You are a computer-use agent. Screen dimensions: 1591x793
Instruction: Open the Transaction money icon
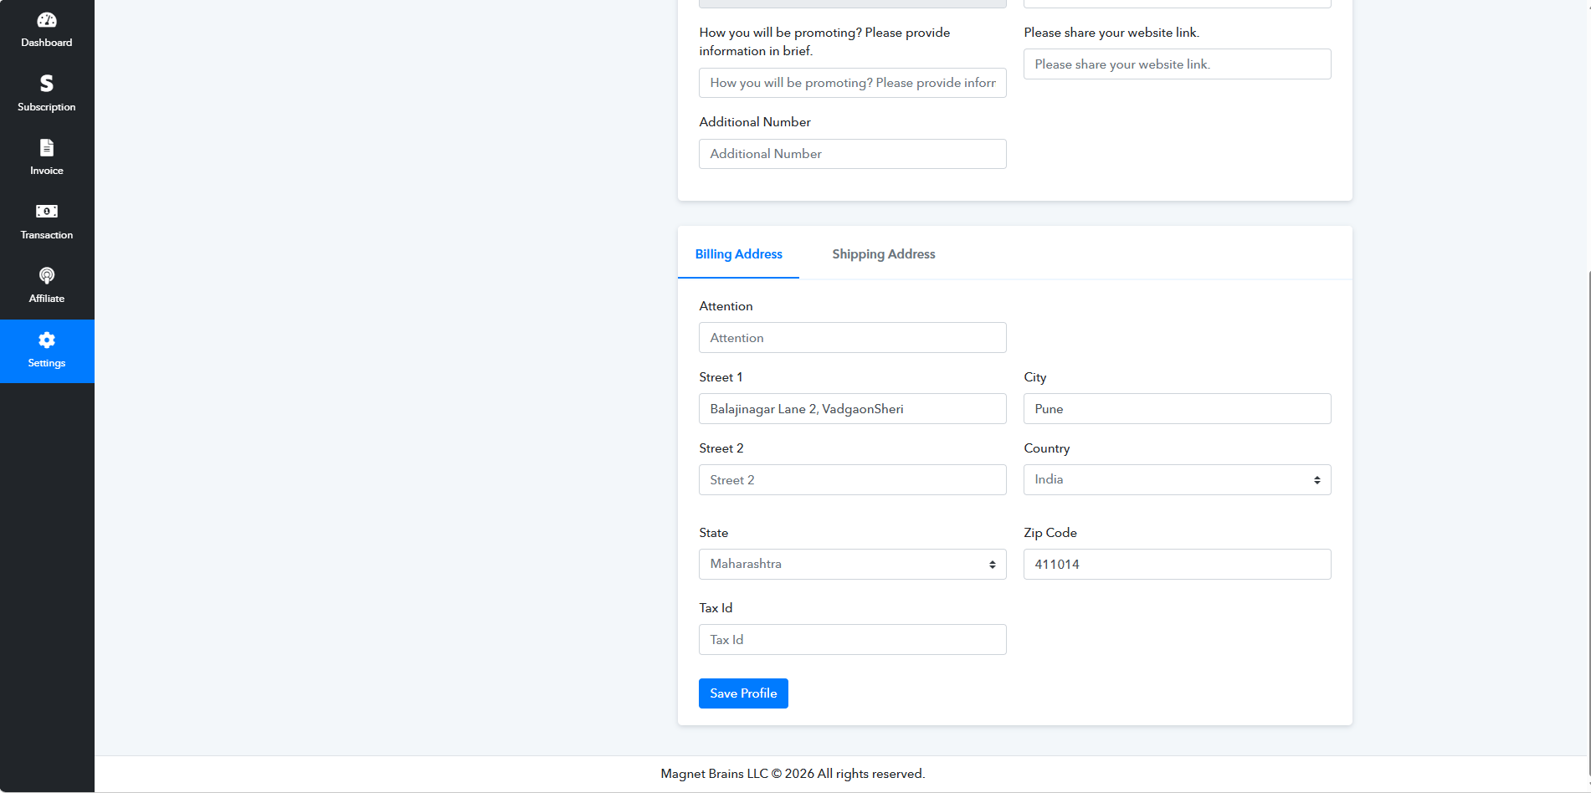pyautogui.click(x=47, y=211)
